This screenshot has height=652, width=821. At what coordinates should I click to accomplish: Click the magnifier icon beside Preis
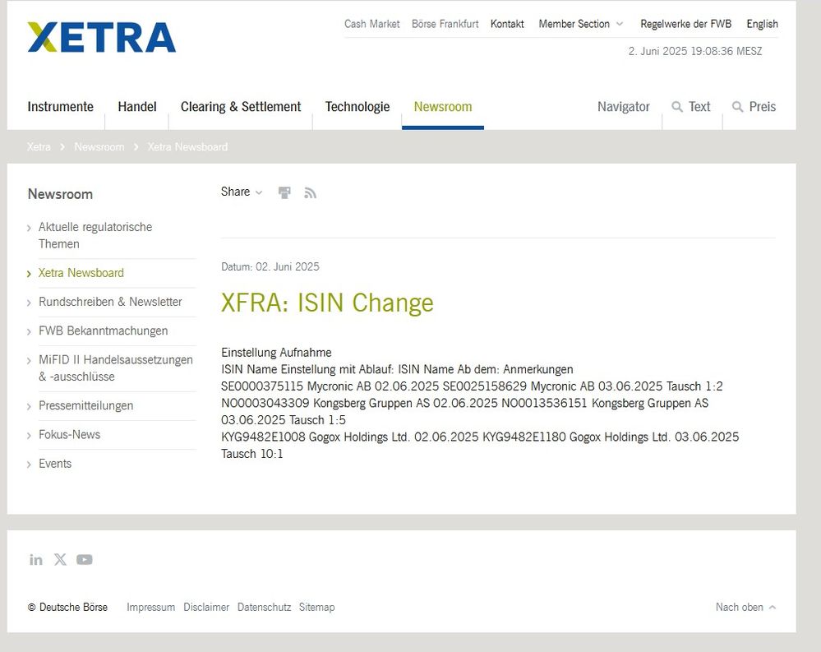736,107
